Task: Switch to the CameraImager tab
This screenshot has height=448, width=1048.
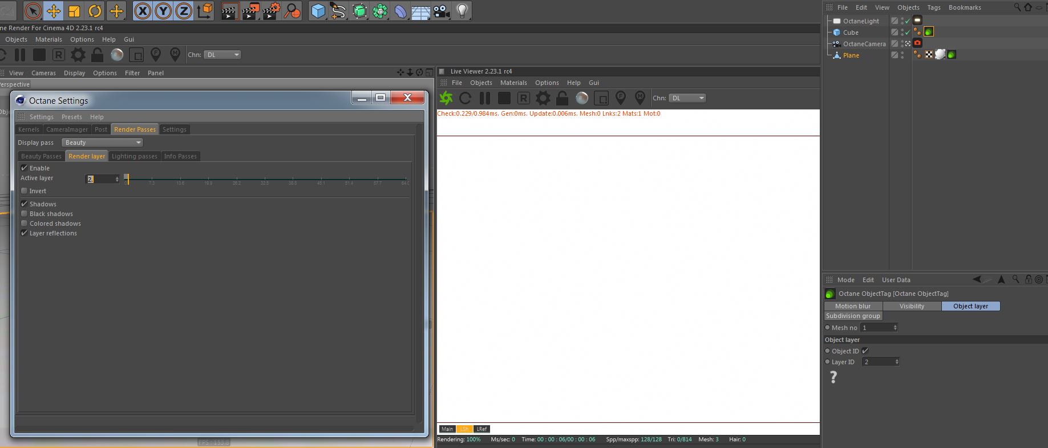Action: pos(67,129)
